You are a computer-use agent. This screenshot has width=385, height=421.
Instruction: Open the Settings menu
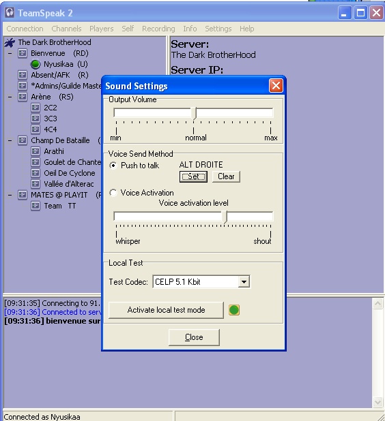pyautogui.click(x=218, y=29)
